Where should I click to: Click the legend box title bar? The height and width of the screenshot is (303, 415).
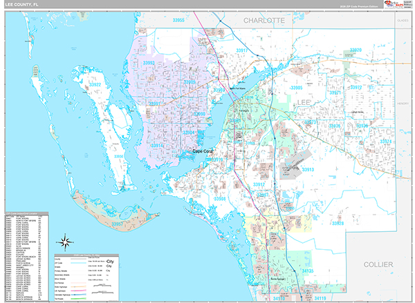[x=86, y=255]
